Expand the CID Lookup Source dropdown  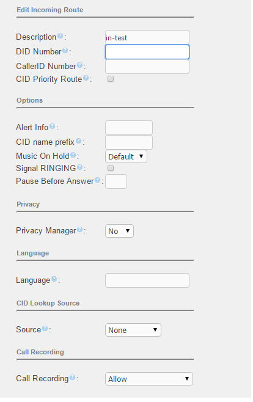[x=133, y=330]
